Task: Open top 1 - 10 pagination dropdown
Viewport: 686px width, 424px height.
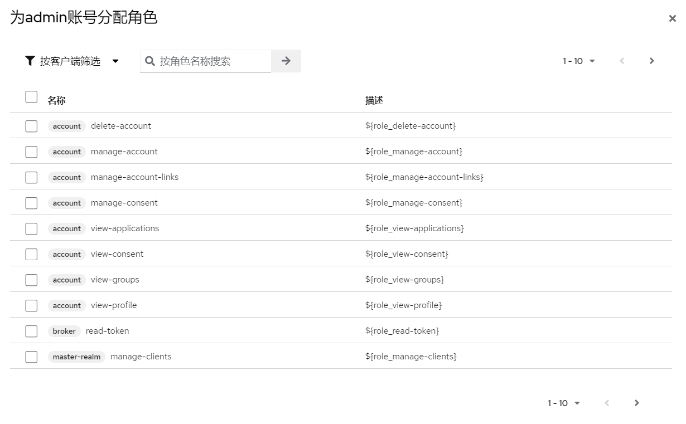Action: click(x=579, y=61)
